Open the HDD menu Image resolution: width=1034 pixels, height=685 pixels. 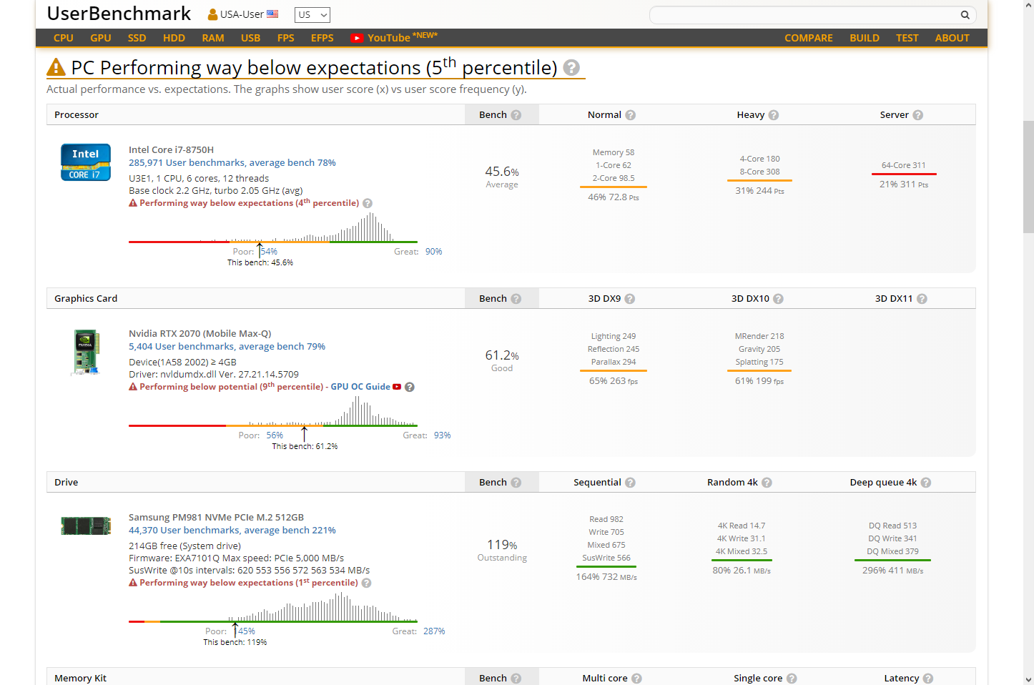[174, 38]
